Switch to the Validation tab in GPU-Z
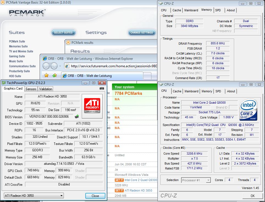Image resolution: width=265 pixels, height=202 pixels. (x=46, y=89)
